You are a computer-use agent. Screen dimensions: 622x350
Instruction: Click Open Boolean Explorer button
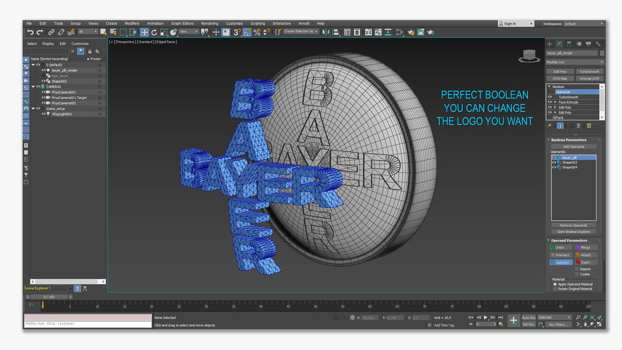pos(574,232)
